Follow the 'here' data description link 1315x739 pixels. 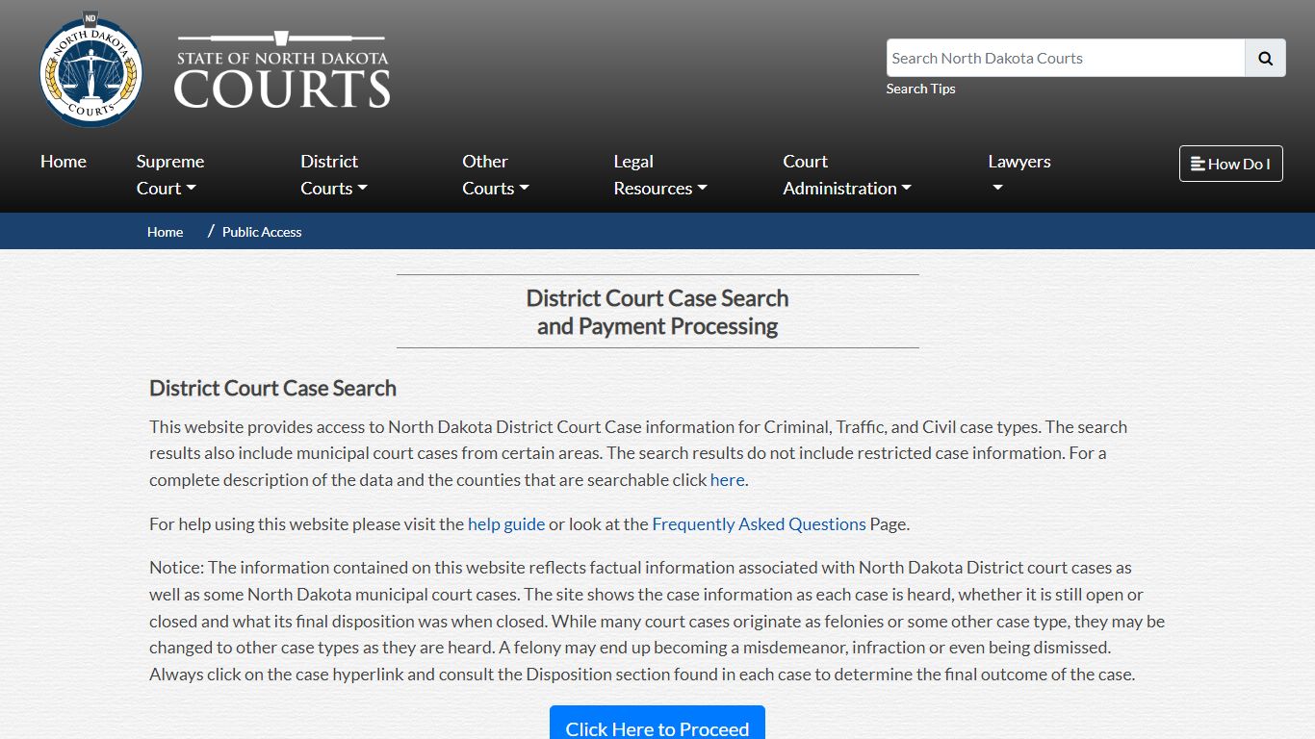[727, 479]
